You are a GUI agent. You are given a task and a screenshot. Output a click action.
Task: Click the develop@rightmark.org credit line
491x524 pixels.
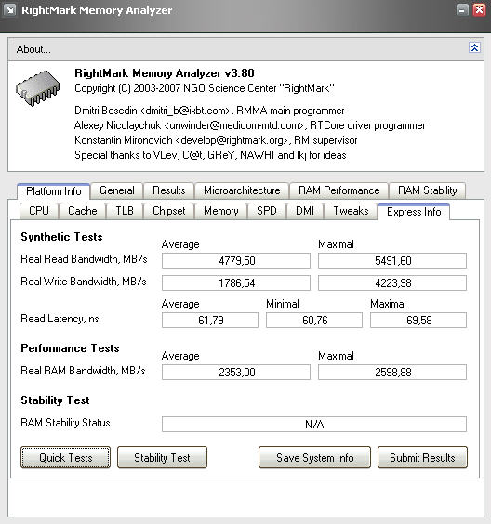[x=216, y=140]
